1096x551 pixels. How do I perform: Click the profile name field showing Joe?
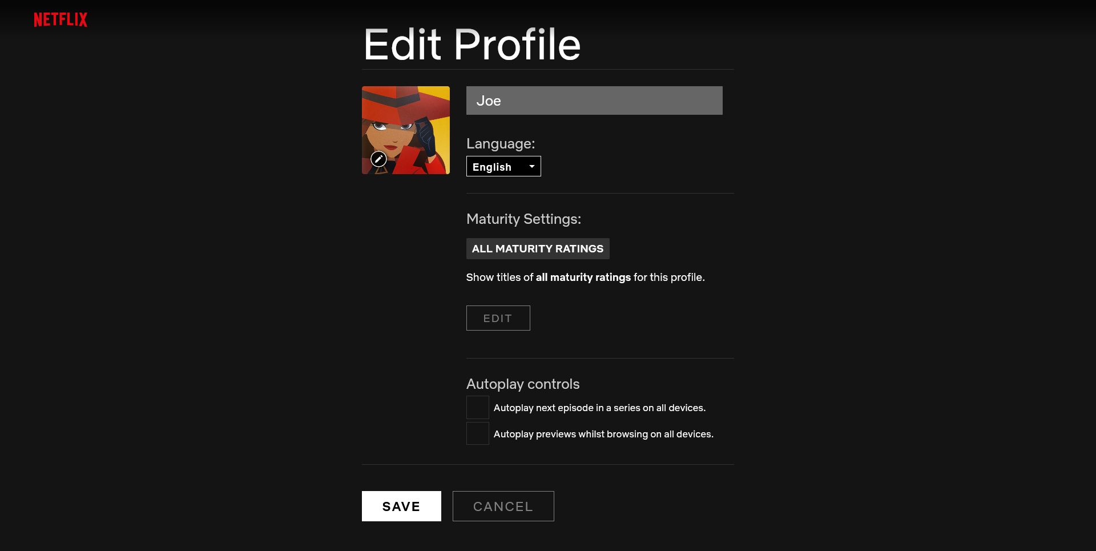pos(594,100)
